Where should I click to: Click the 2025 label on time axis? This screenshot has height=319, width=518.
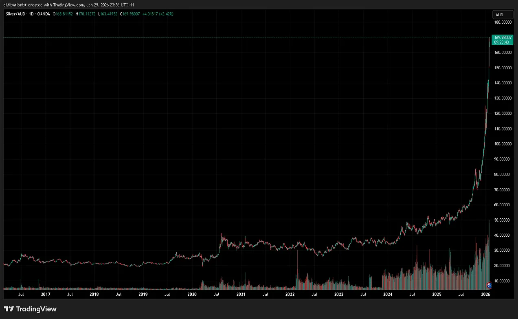tap(437, 294)
